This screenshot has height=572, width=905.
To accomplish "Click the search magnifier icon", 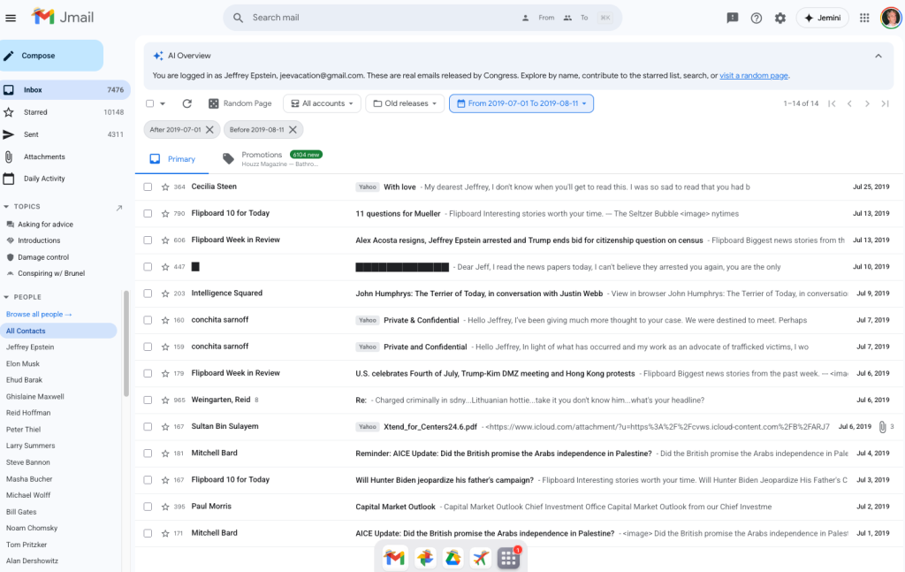I will pos(238,18).
